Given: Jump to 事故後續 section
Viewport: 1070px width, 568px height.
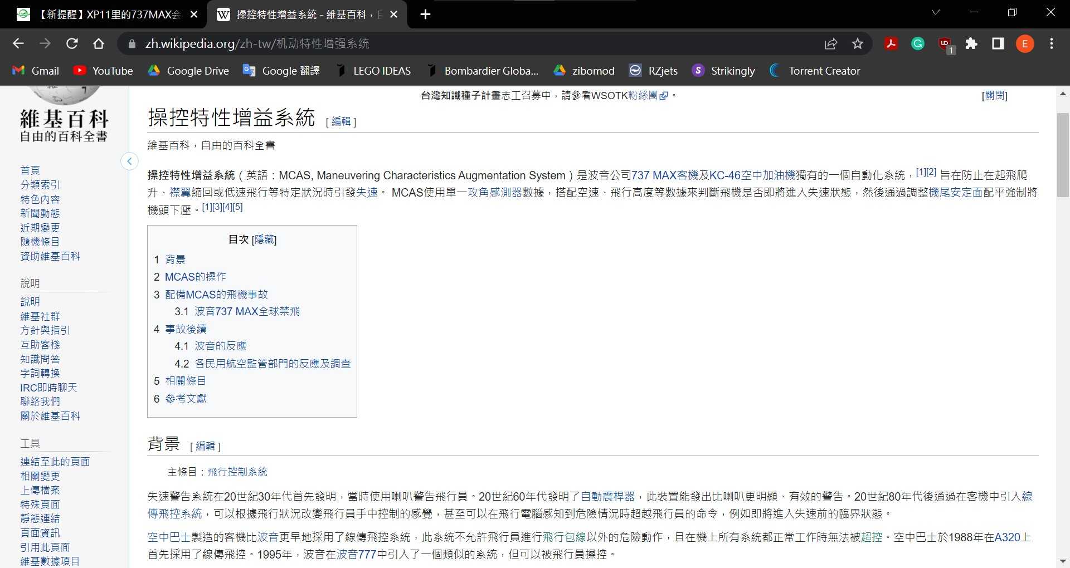Looking at the screenshot, I should (186, 329).
